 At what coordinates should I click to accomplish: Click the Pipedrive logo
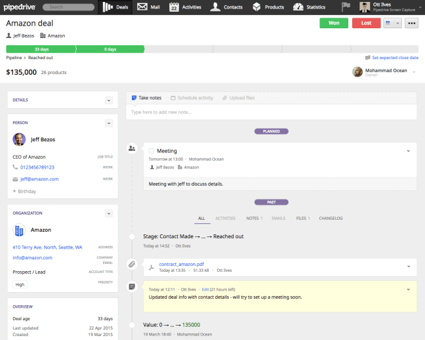point(20,7)
